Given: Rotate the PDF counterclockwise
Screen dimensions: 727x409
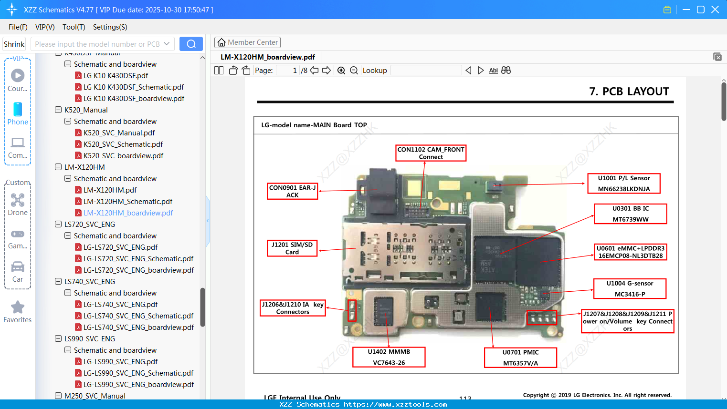Looking at the screenshot, I should coord(232,70).
